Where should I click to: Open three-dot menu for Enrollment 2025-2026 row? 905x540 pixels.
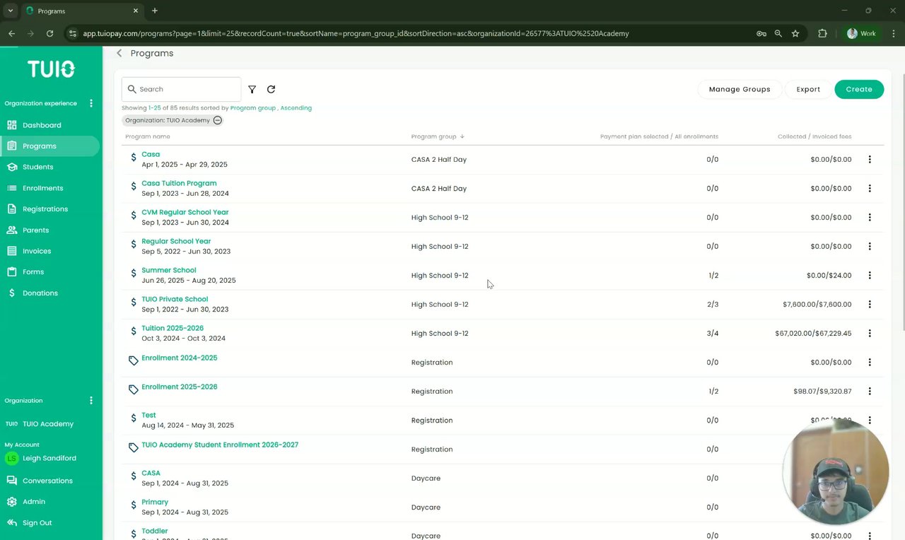[870, 392]
